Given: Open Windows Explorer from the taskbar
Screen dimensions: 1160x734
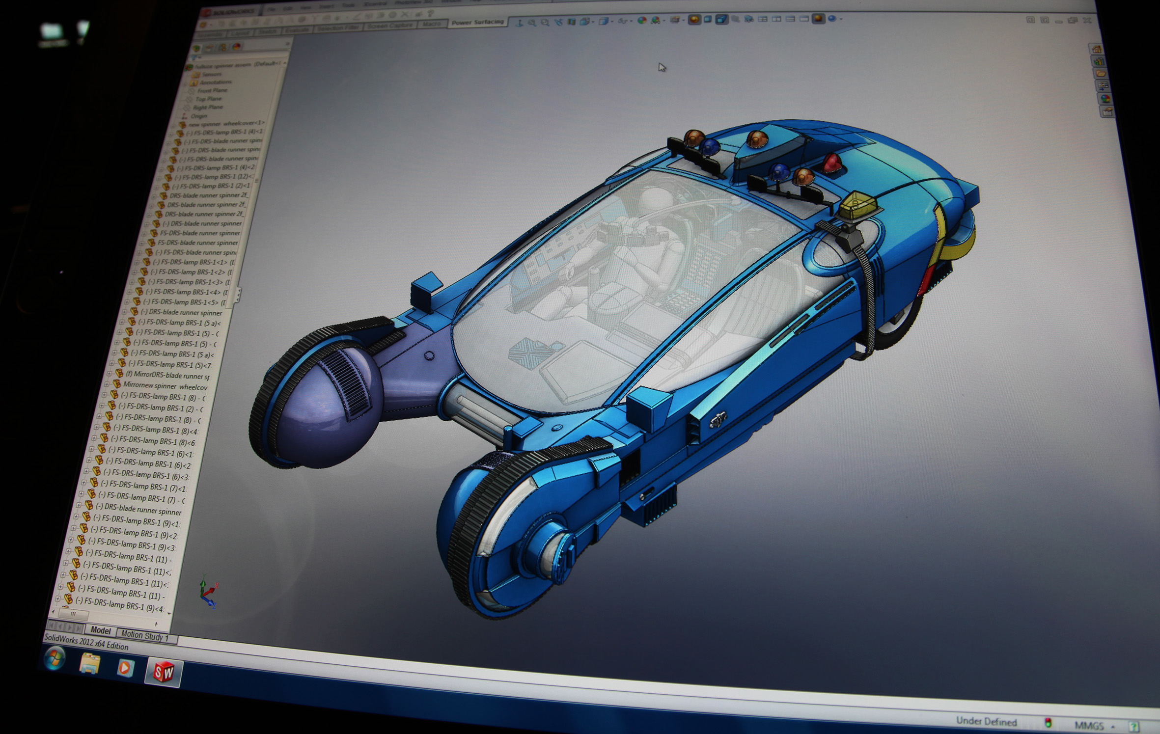Looking at the screenshot, I should click(x=90, y=664).
